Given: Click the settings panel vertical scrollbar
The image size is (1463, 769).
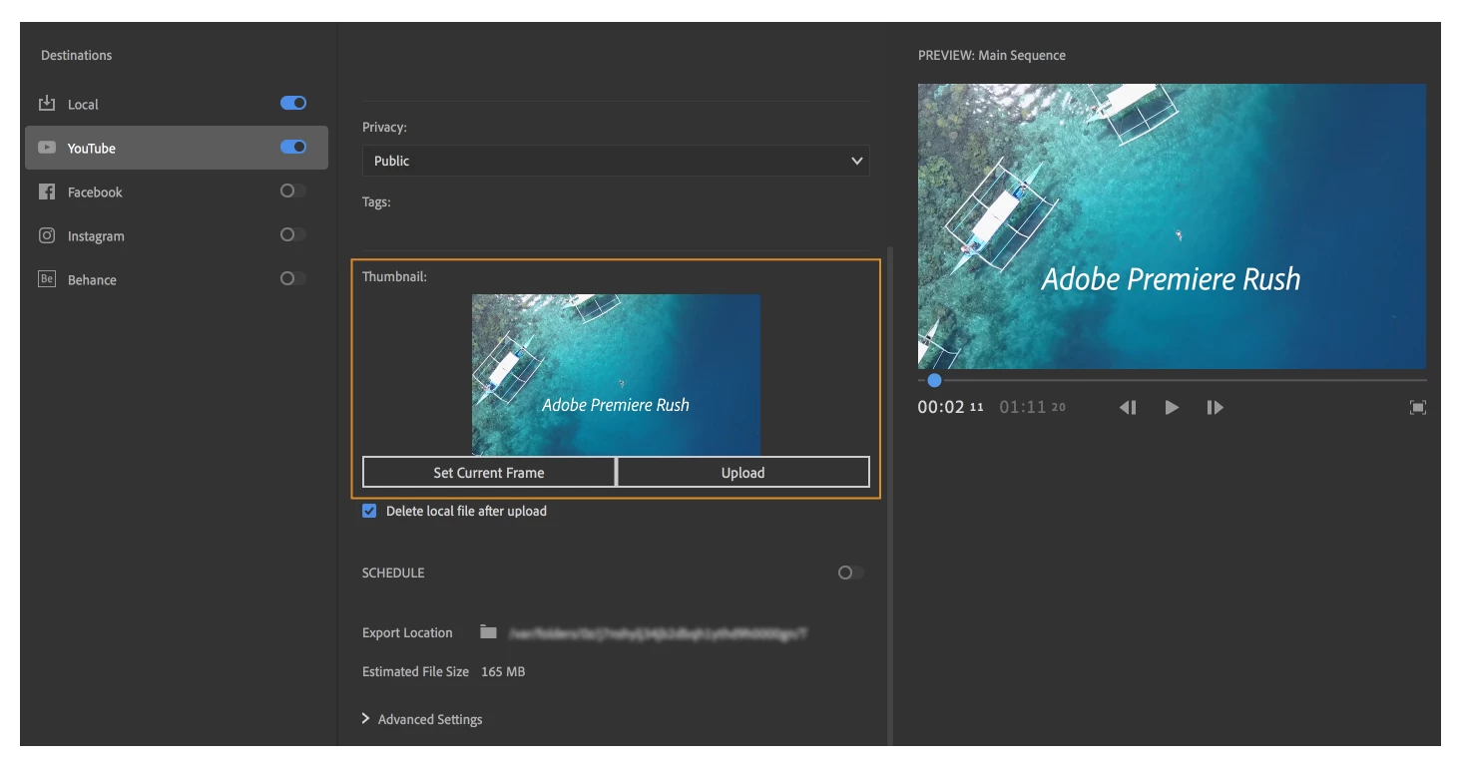Looking at the screenshot, I should pos(890,494).
